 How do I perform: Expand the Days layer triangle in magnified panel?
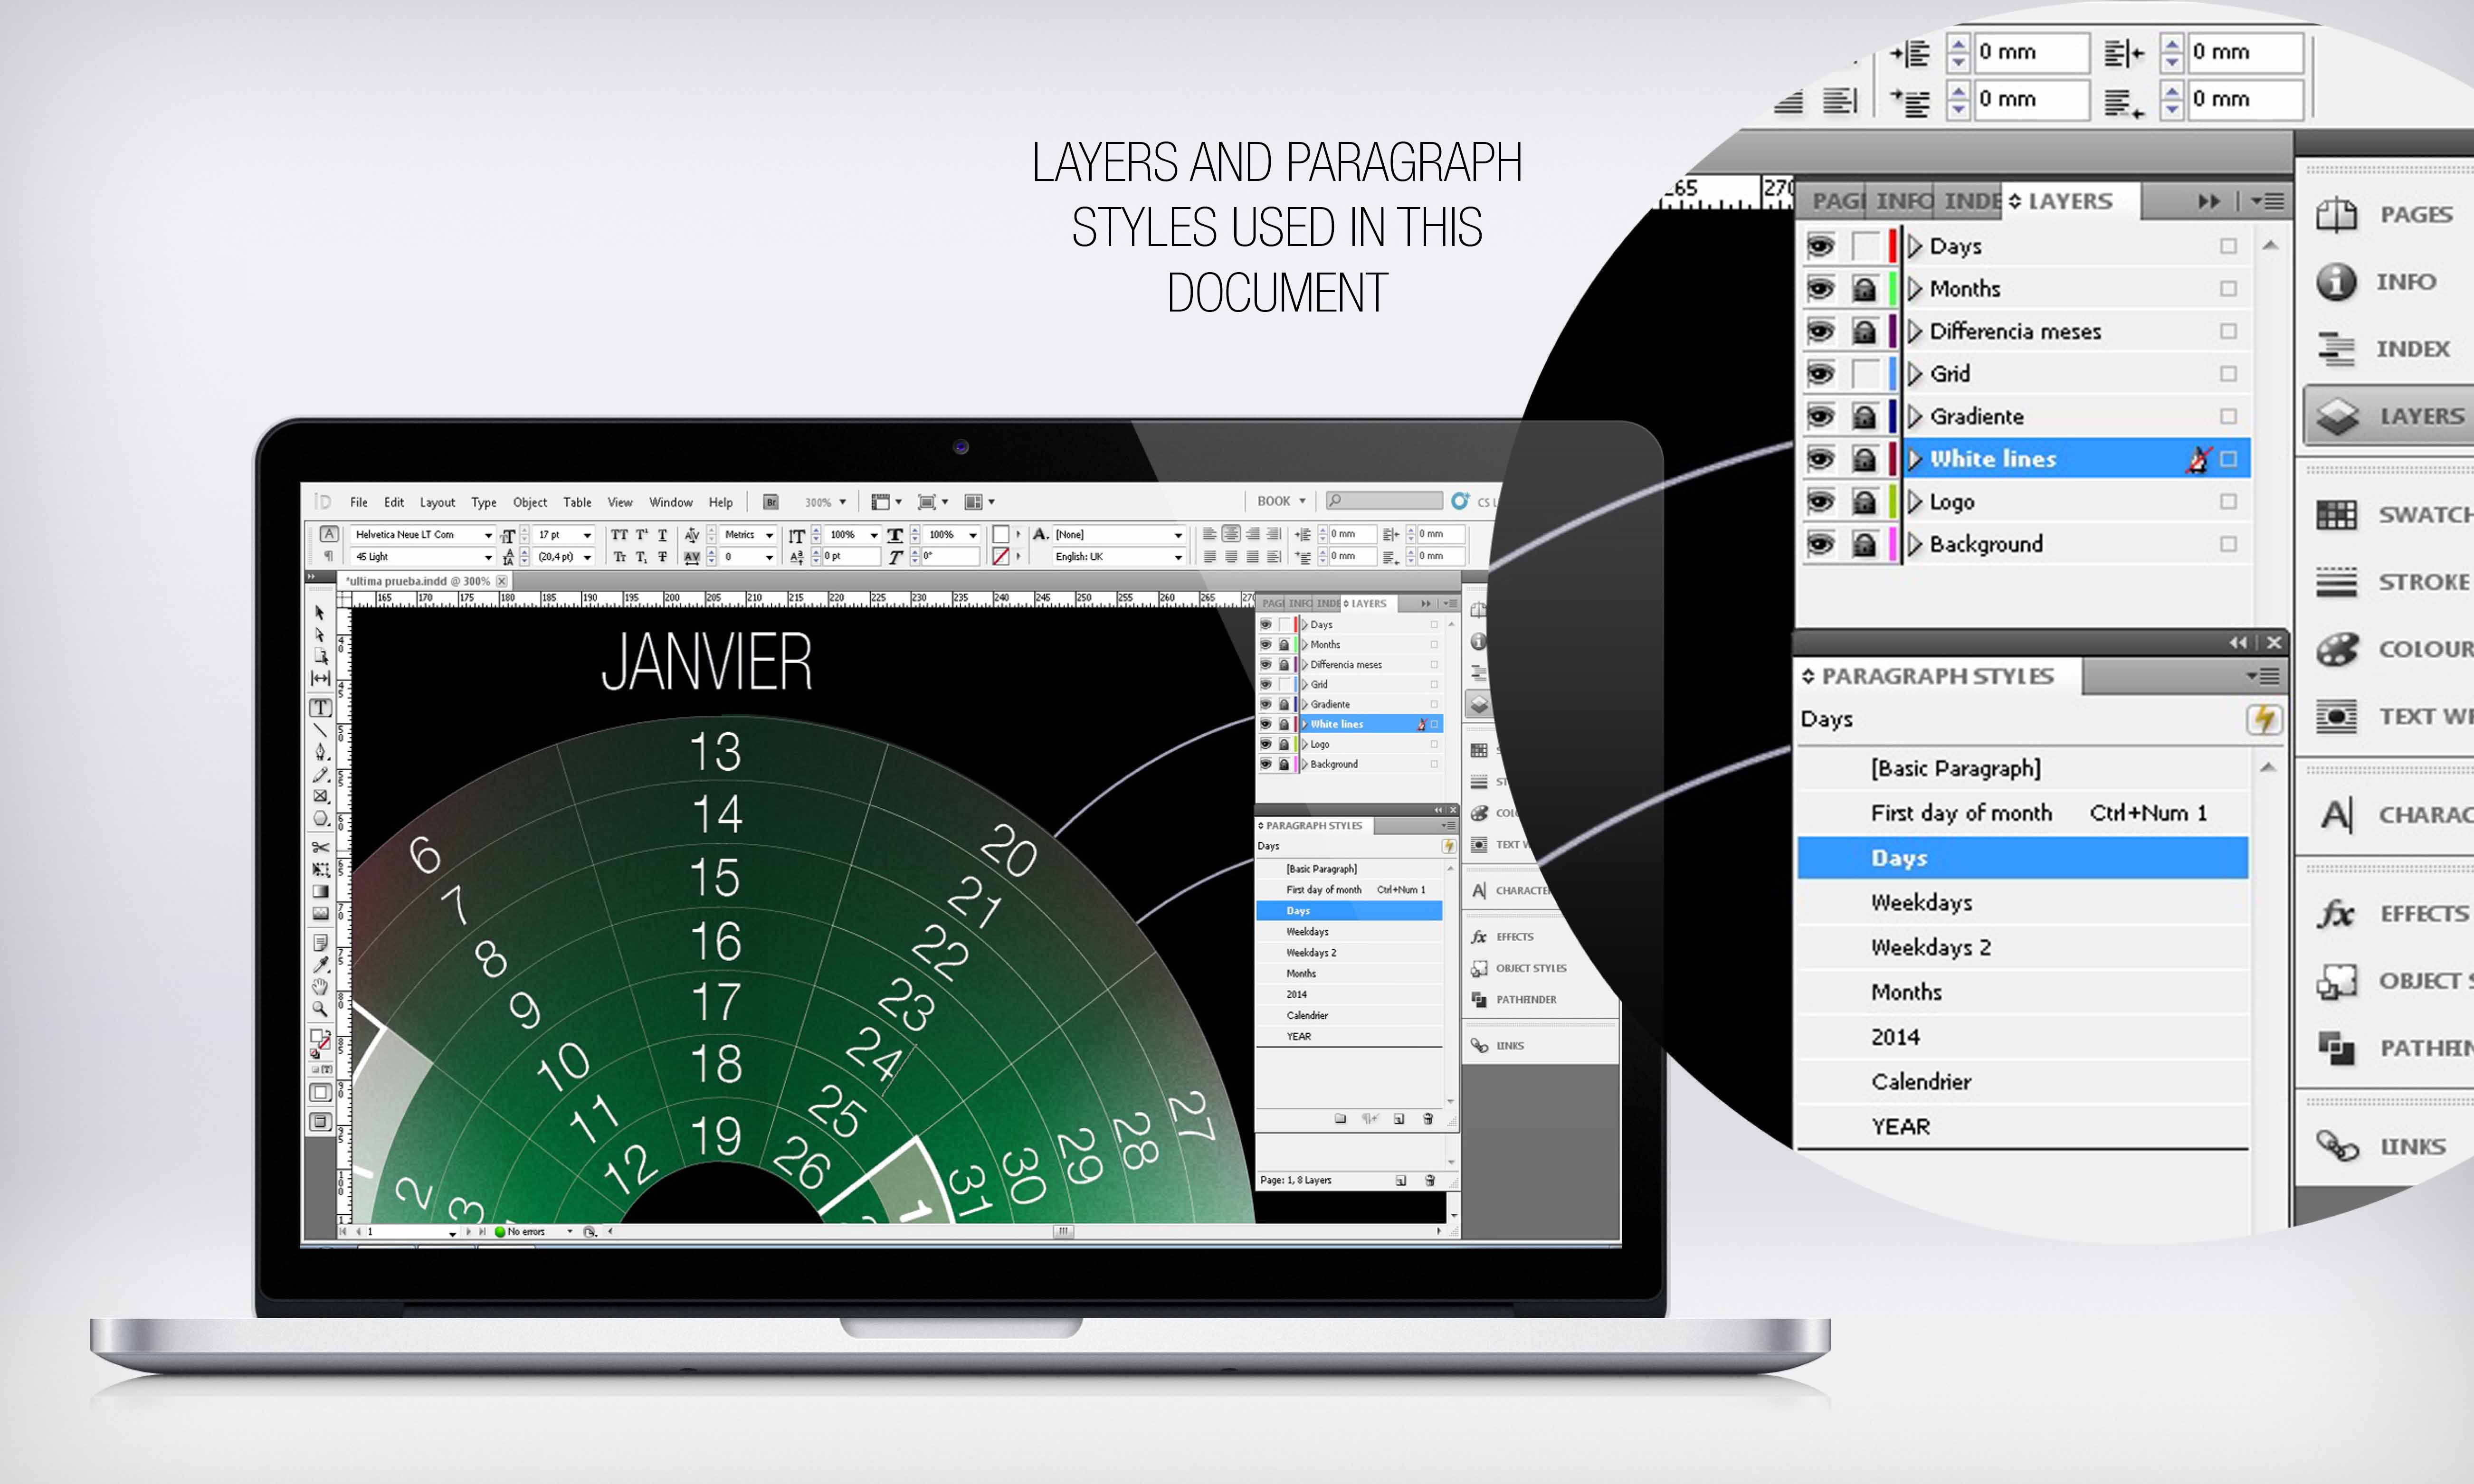tap(1915, 246)
